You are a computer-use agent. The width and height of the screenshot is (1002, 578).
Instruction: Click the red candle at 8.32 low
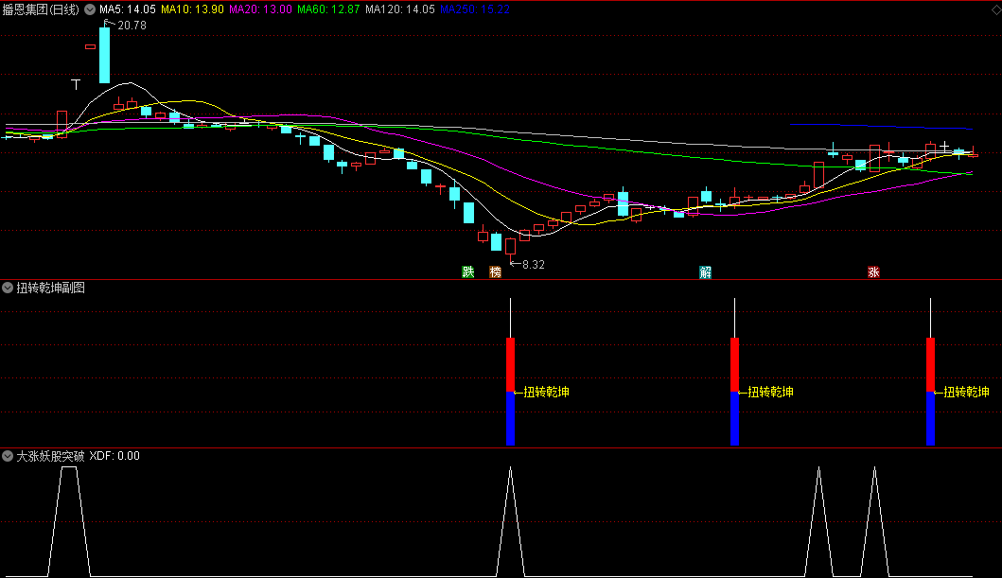pyautogui.click(x=511, y=247)
